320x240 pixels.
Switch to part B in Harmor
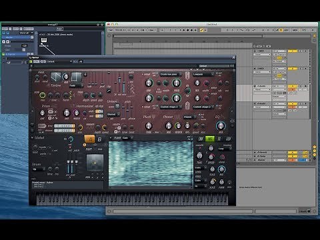(99, 139)
